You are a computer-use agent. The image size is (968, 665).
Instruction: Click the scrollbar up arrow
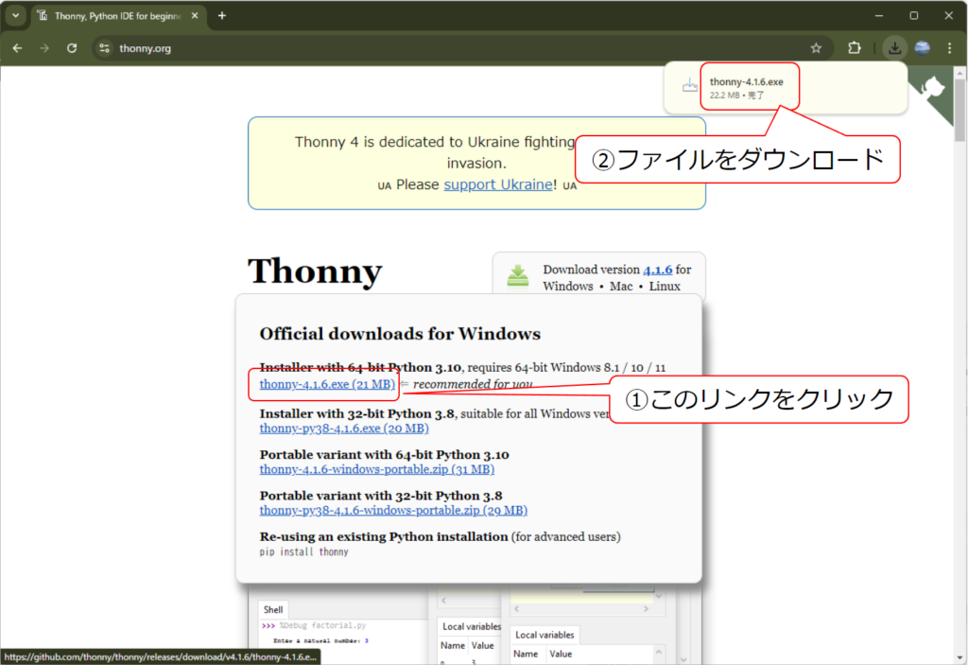pos(959,73)
